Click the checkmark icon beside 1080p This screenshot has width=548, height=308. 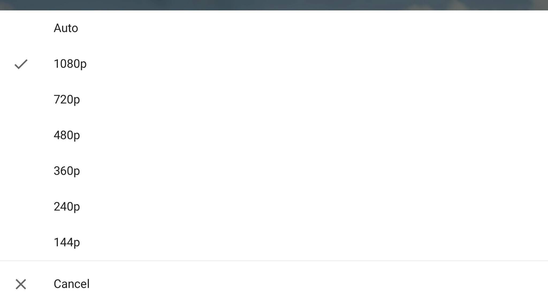coord(21,64)
